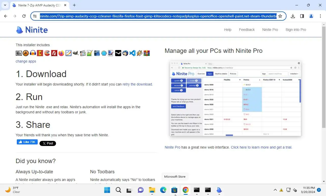View site information icon in the address bar

tap(35, 16)
